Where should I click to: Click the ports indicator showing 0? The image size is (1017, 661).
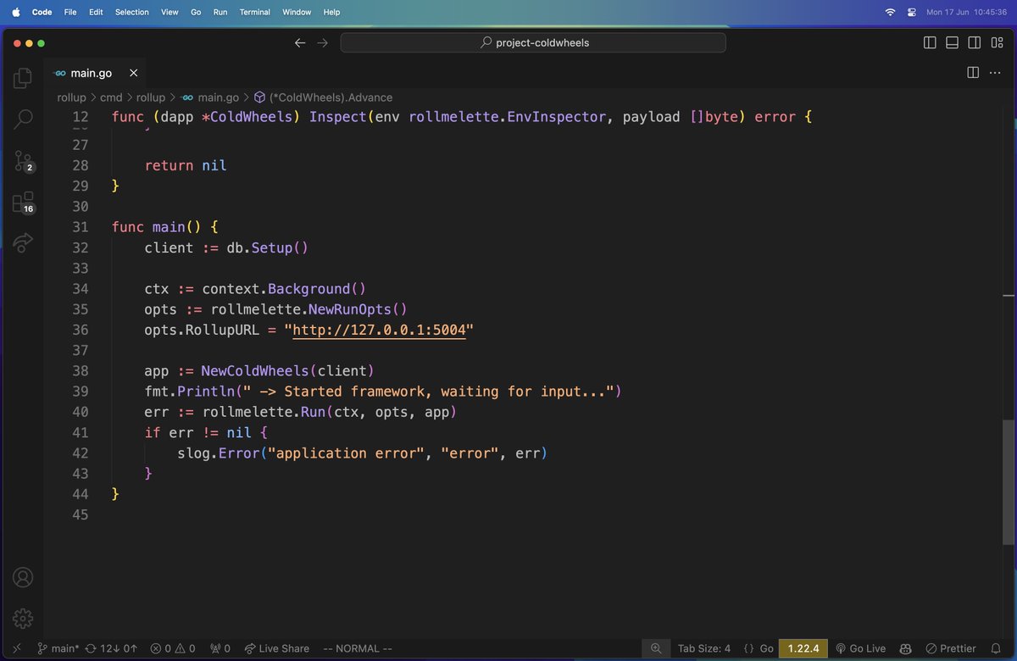tap(220, 648)
